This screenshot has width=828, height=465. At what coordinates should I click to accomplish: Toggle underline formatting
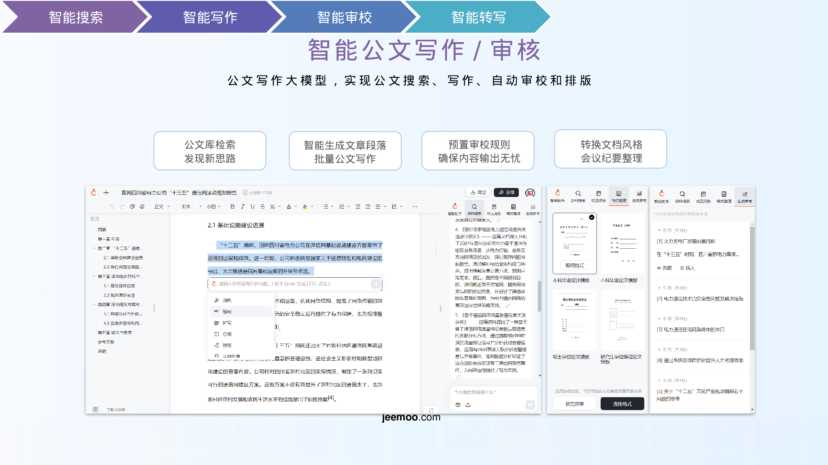(253, 207)
